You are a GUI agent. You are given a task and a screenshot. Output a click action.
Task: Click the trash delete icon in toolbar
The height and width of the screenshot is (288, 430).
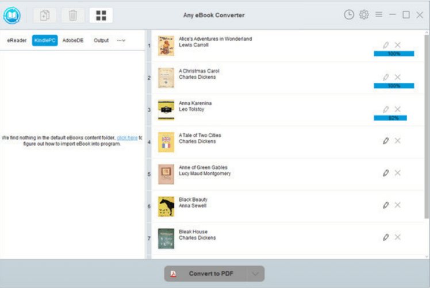[x=73, y=16]
